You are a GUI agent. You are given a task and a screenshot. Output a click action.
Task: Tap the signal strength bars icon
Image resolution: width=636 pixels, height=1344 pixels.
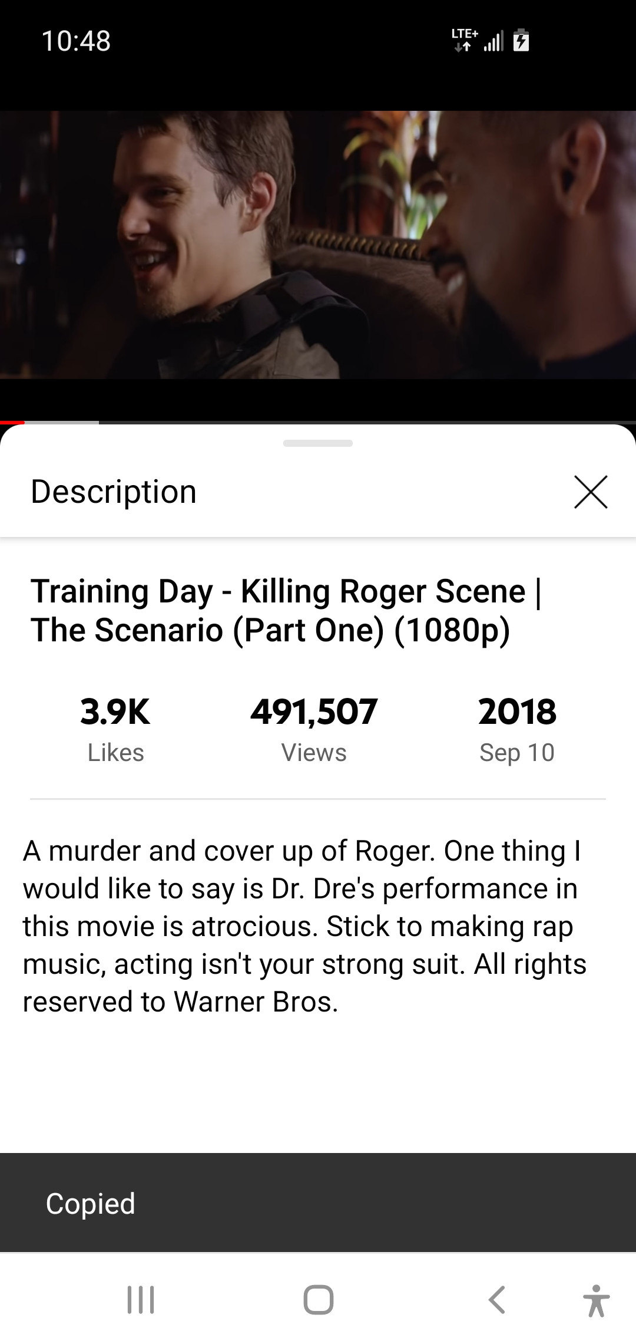click(493, 42)
